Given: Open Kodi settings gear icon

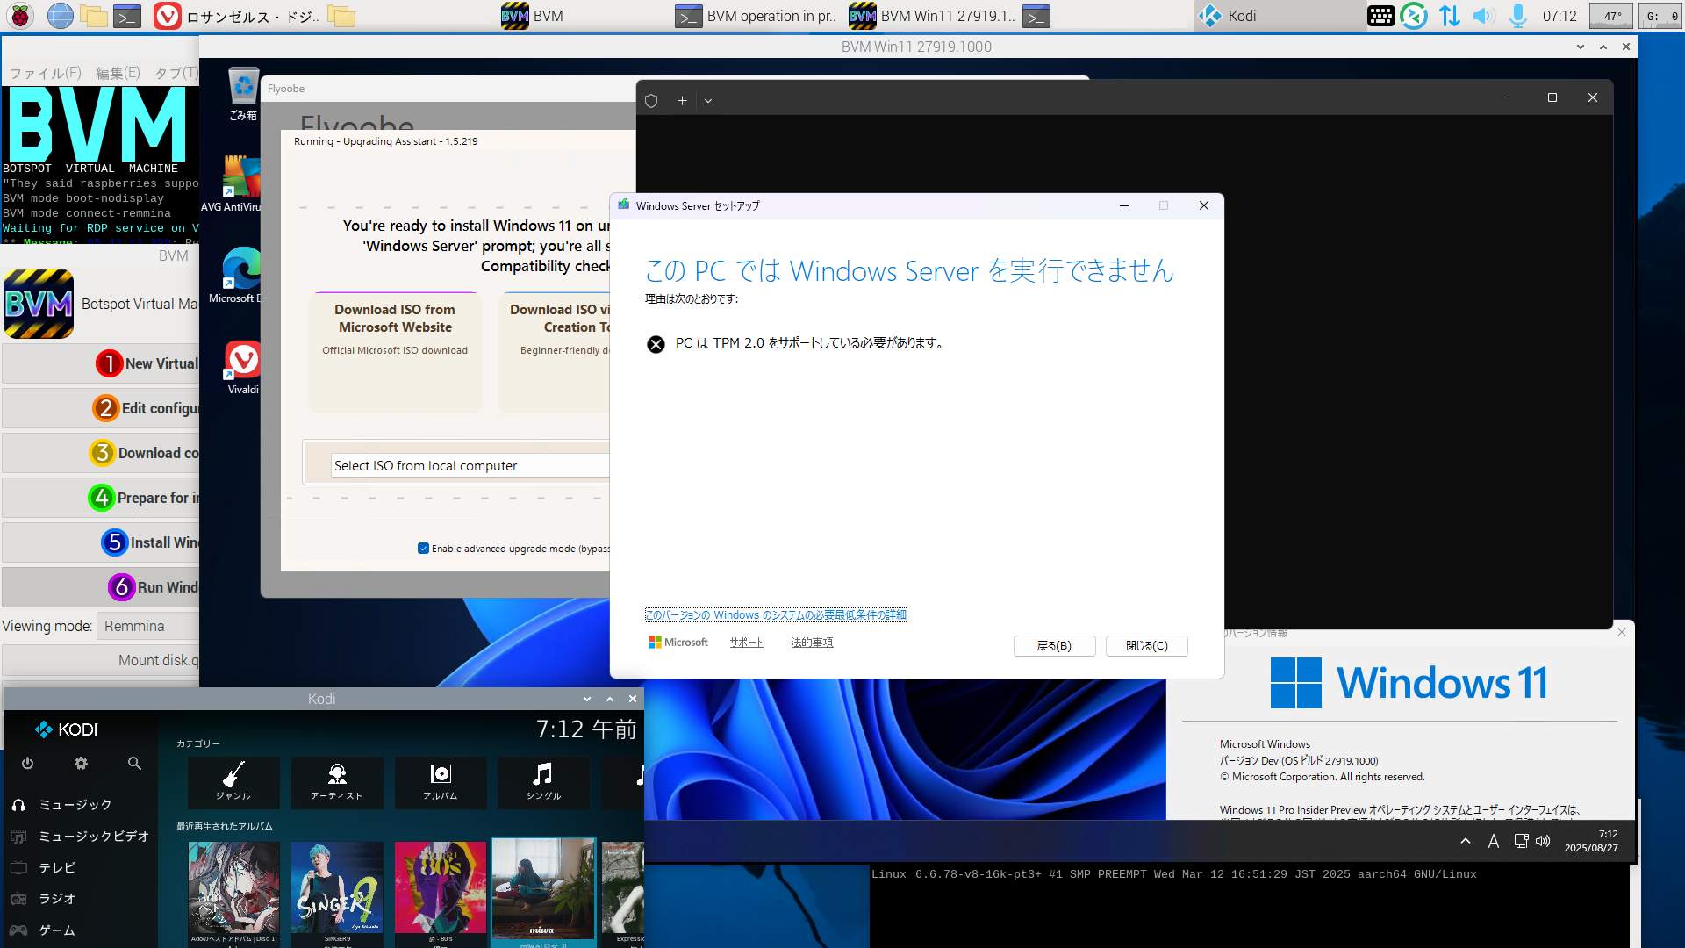Looking at the screenshot, I should coord(81,764).
